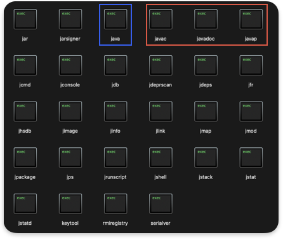Select the jstatd executable icon
Screen dimensions: 283x240
25,204
